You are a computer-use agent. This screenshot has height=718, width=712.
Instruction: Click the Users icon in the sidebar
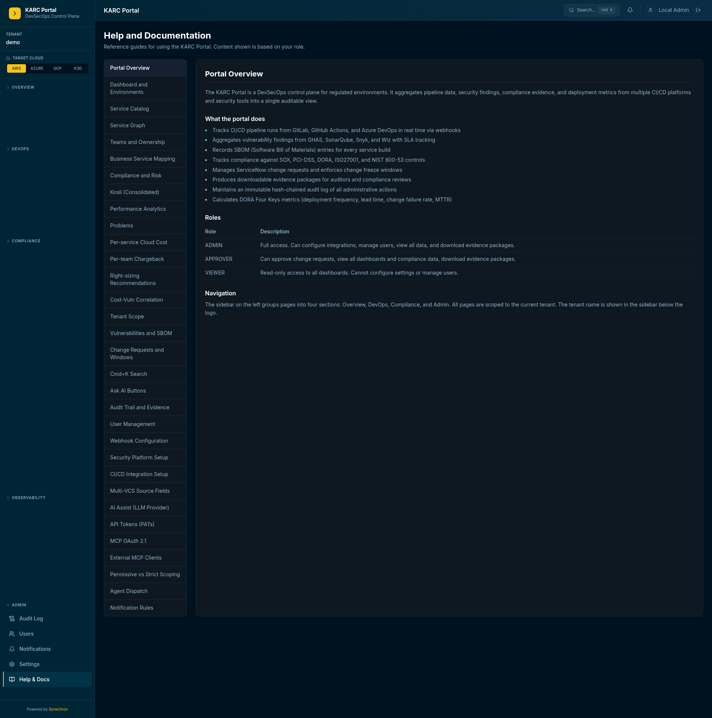point(12,634)
